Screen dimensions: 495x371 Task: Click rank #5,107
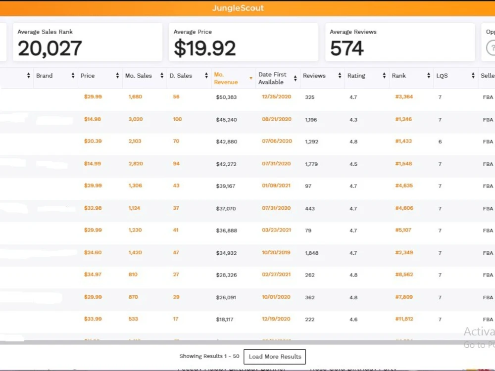pos(403,230)
